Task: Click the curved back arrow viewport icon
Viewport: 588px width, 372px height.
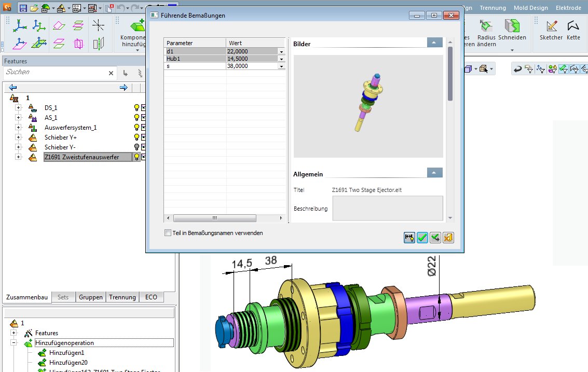Action: (517, 69)
